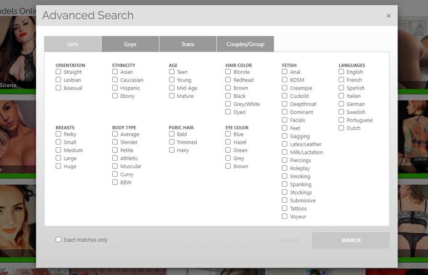
Task: Tick the Grey/White hair color option
Action: click(228, 104)
